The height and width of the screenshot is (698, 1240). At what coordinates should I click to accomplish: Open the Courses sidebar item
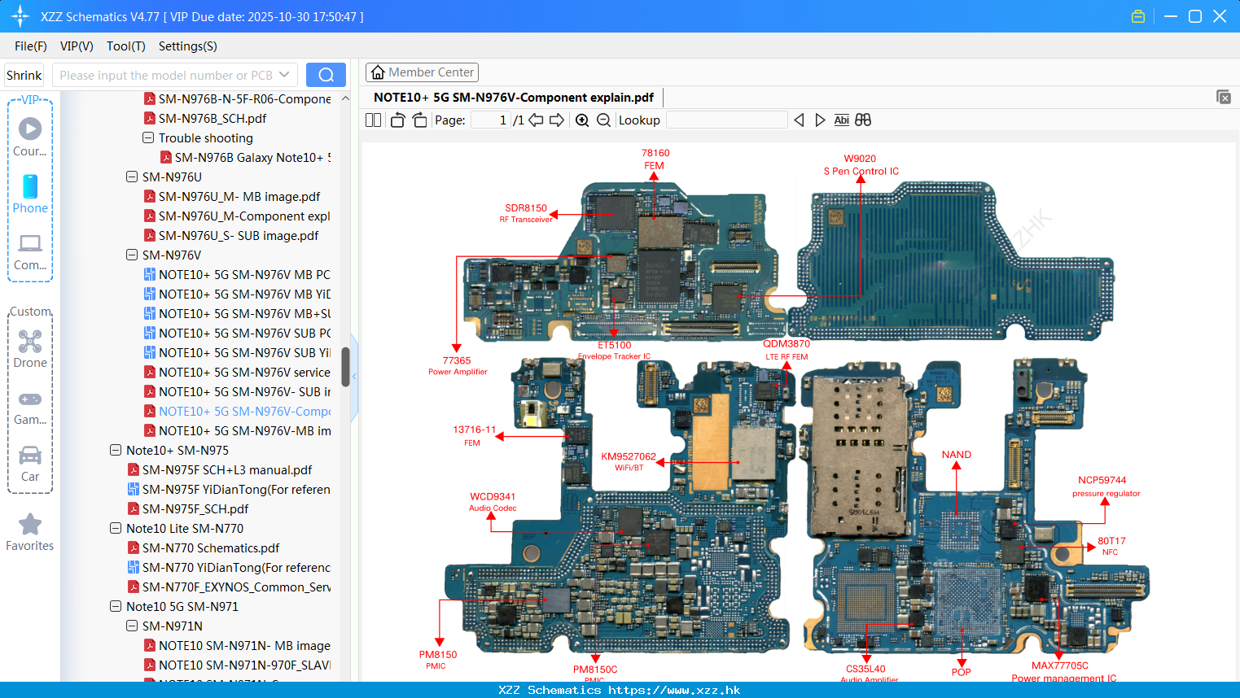30,137
